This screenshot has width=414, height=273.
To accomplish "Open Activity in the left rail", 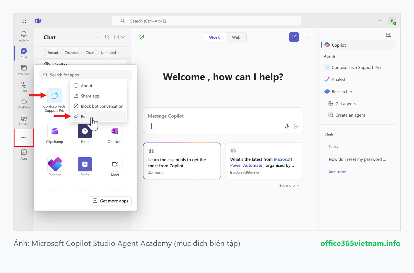I will 24,36.
